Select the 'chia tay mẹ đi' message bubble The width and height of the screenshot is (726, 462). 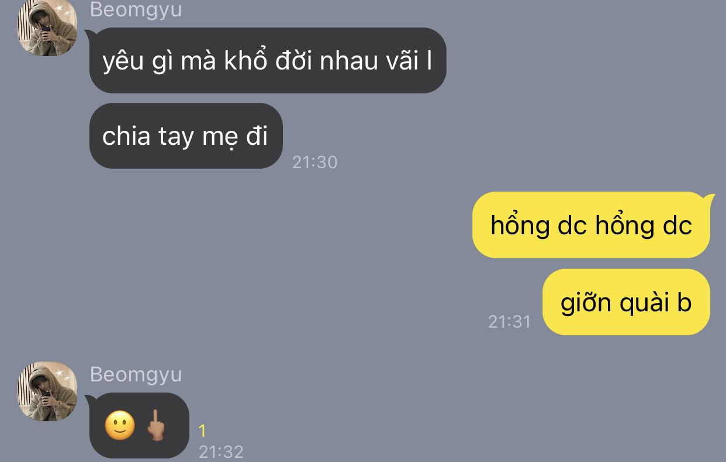pyautogui.click(x=186, y=136)
